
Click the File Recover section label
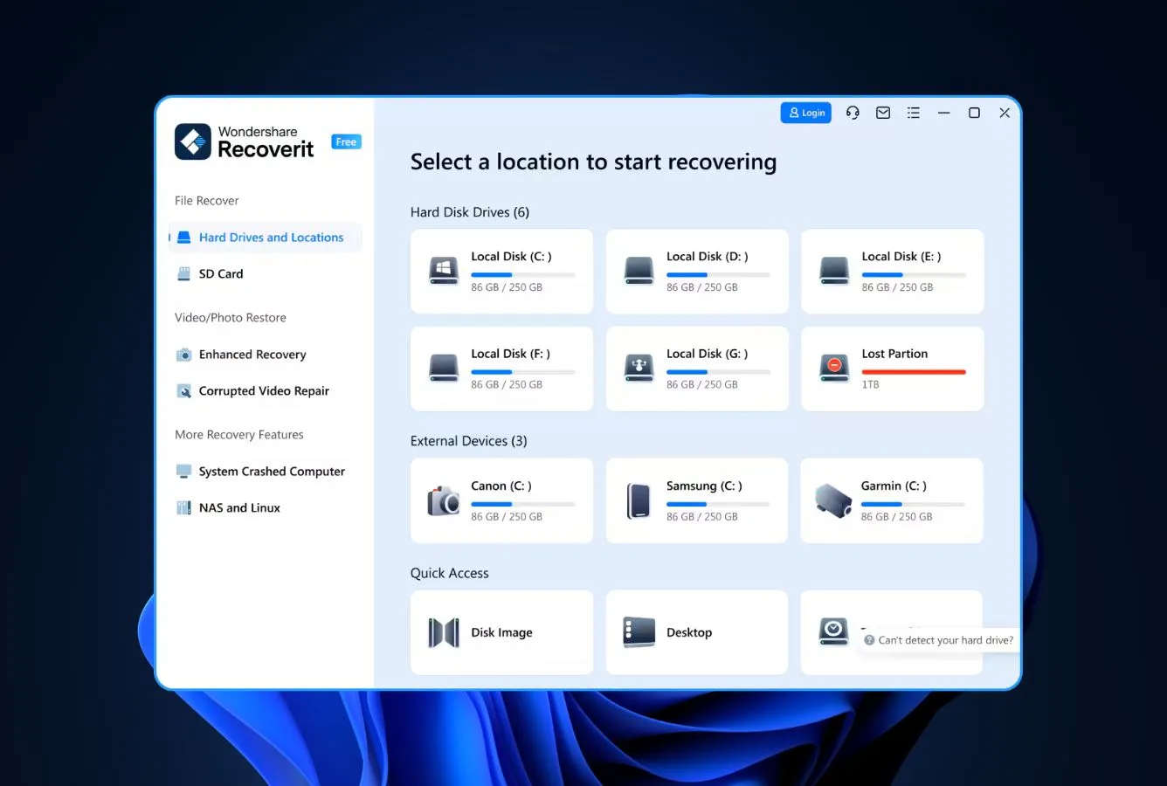207,201
